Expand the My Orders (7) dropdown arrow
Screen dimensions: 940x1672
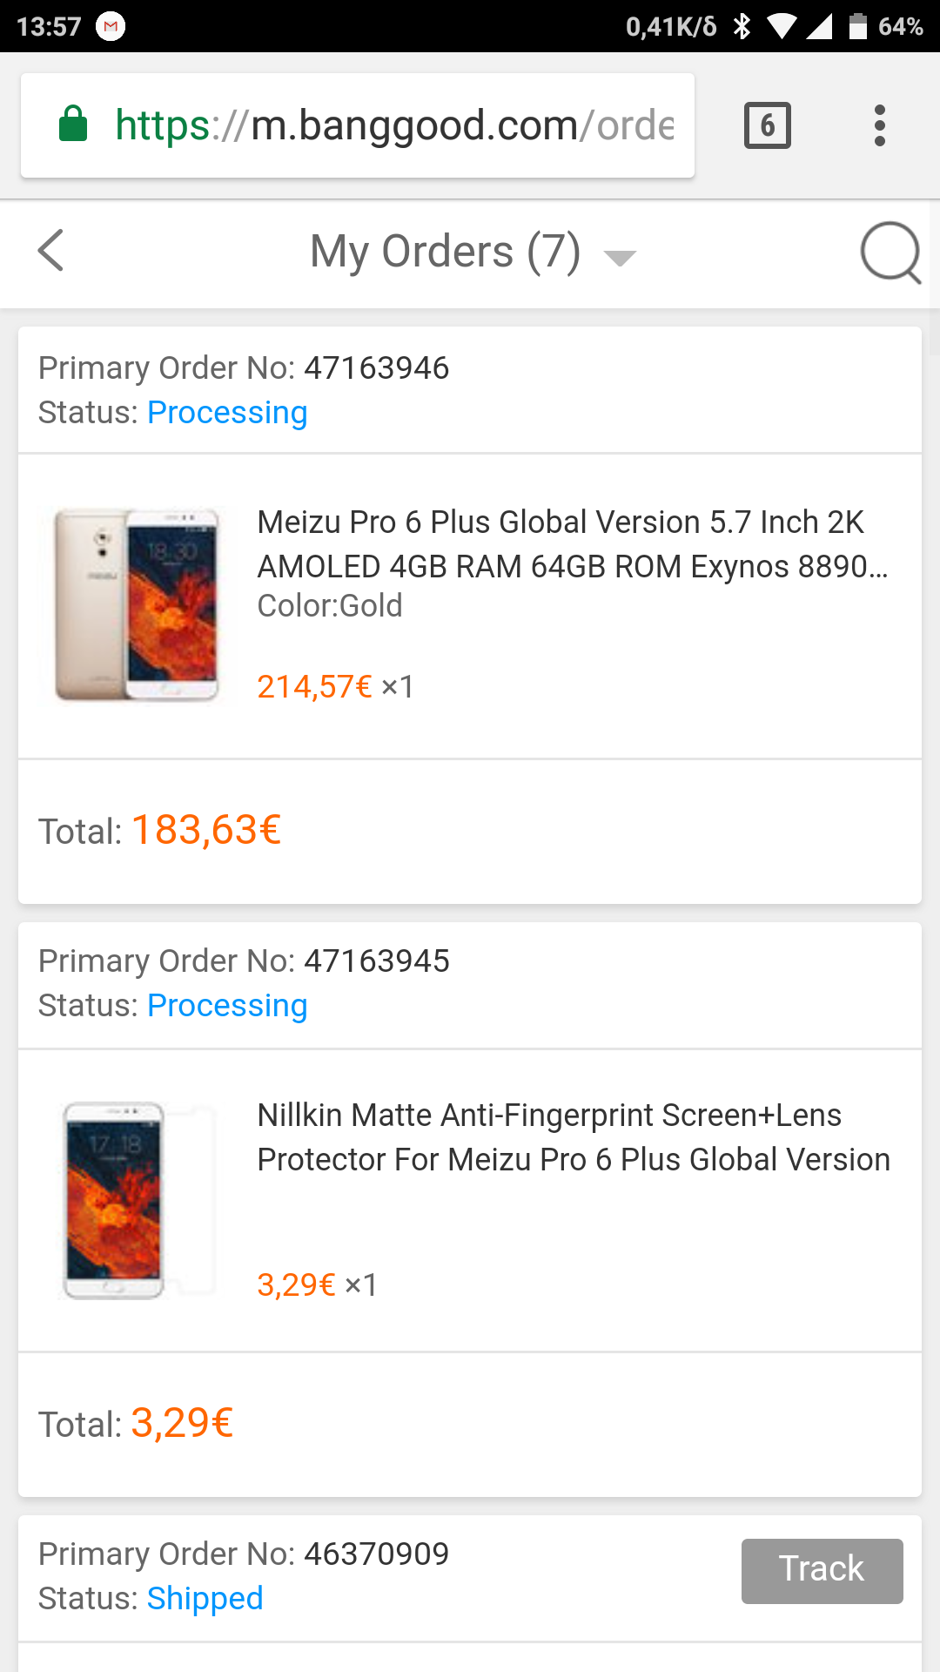tap(620, 257)
